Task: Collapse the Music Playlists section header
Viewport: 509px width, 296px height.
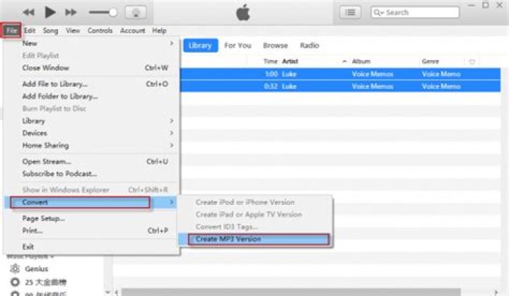Action: pos(30,256)
